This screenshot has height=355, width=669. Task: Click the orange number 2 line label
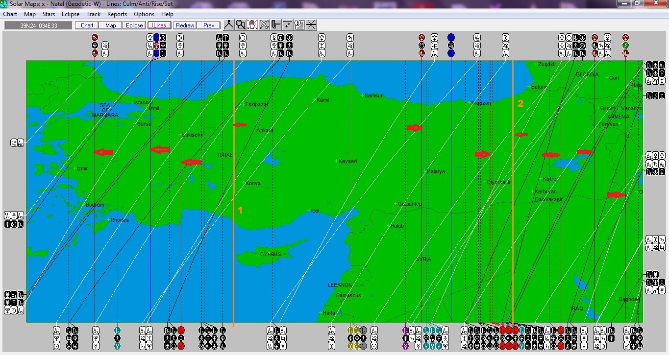pyautogui.click(x=520, y=104)
